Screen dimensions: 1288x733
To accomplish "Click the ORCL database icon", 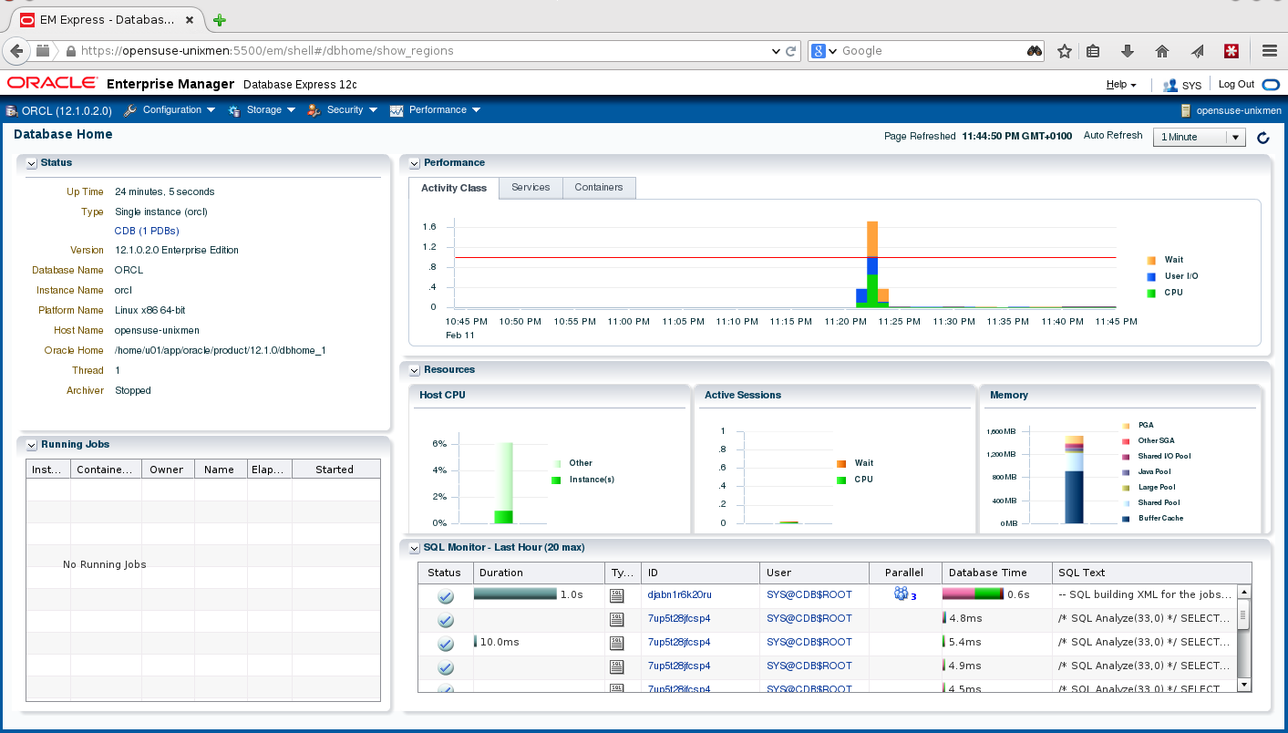I will coord(11,110).
